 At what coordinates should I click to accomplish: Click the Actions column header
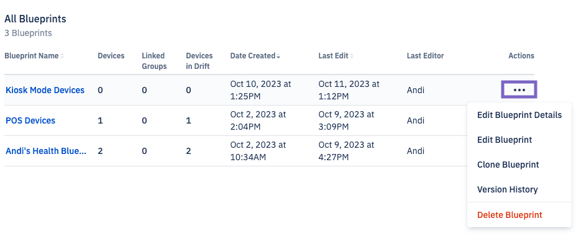pyautogui.click(x=521, y=56)
